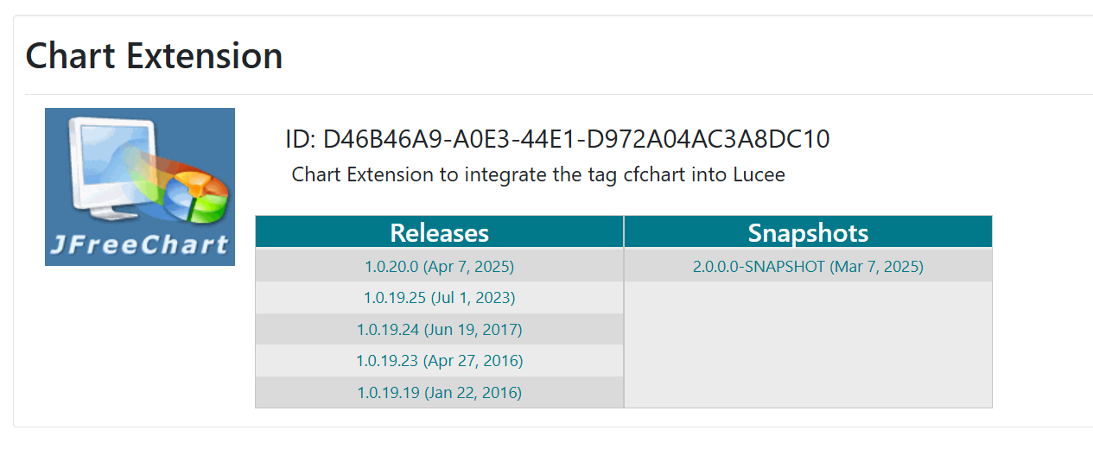Image resolution: width=1093 pixels, height=449 pixels.
Task: Select the Snapshots column header
Action: (808, 232)
